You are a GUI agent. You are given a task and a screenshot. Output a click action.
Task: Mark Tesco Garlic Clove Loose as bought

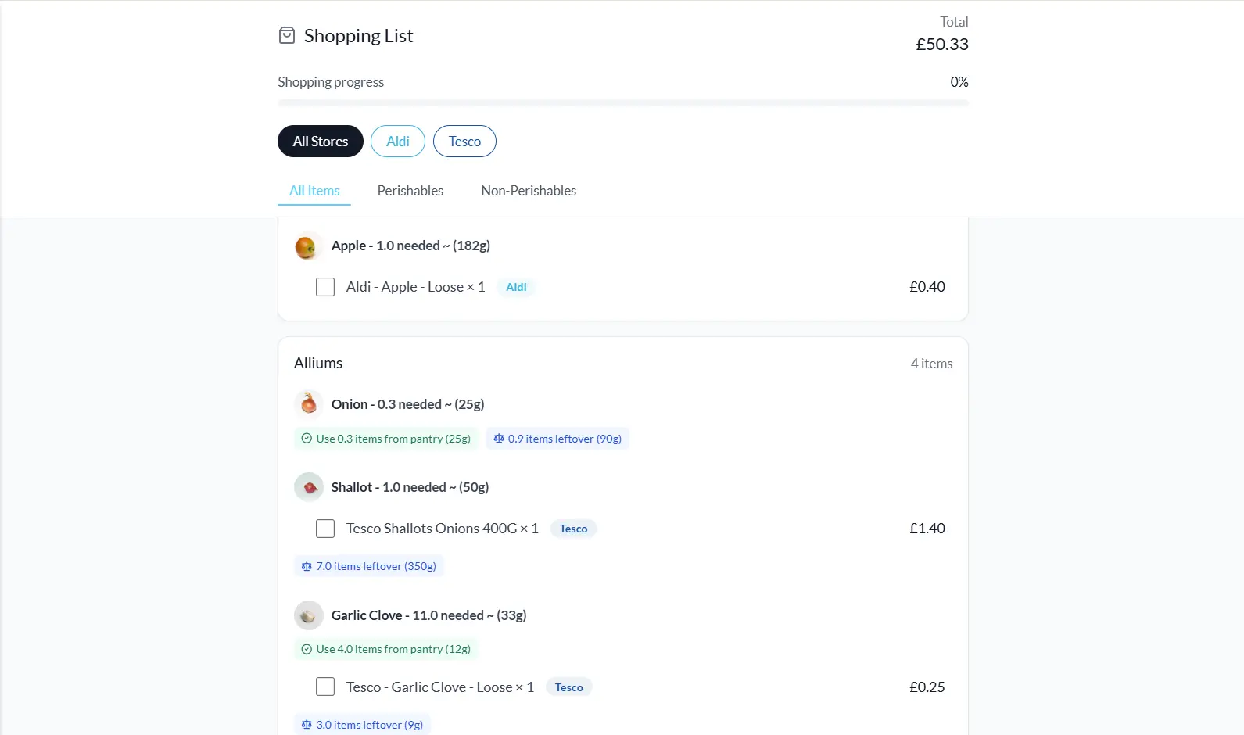click(325, 687)
